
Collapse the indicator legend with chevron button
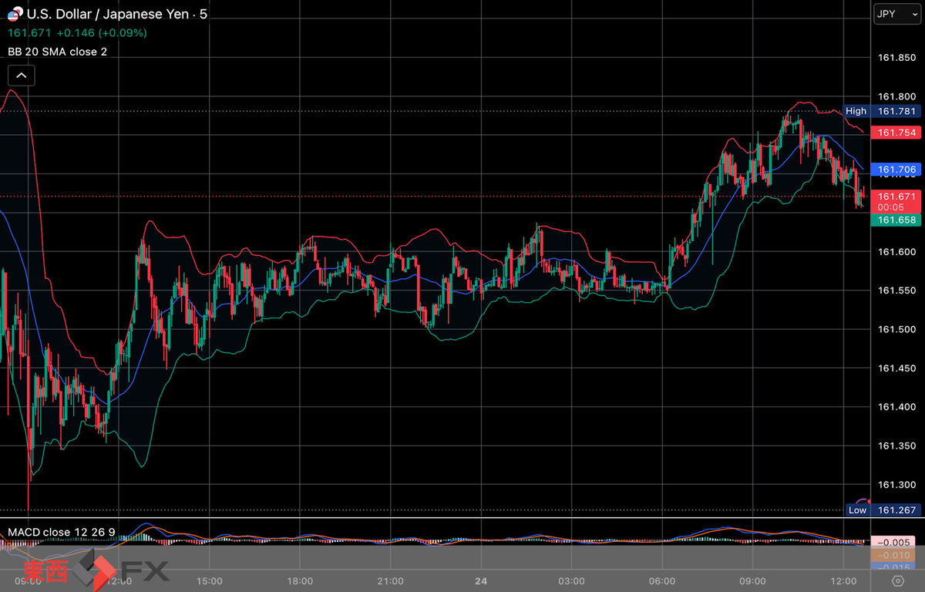point(21,76)
